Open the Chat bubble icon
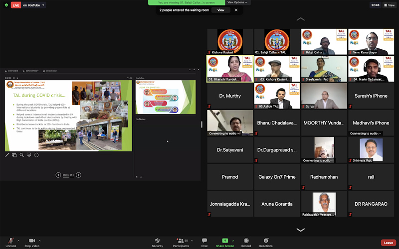This screenshot has width=399, height=249. point(204,241)
